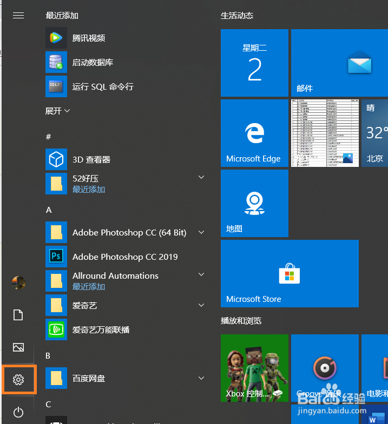Open the Microsoft Edge tile
This screenshot has width=388, height=424.
pyautogui.click(x=254, y=133)
